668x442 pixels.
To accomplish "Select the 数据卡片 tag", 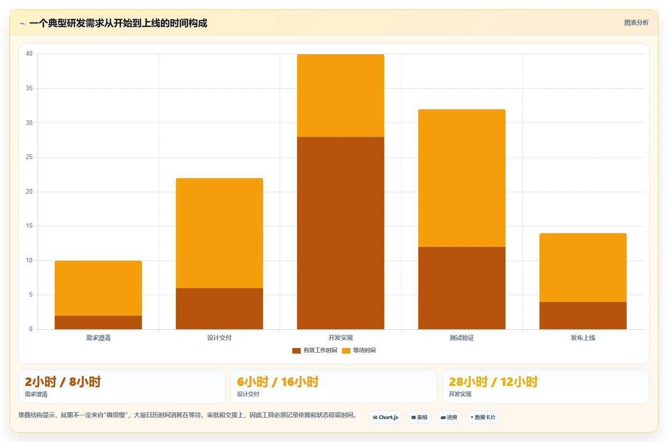I will 483,417.
